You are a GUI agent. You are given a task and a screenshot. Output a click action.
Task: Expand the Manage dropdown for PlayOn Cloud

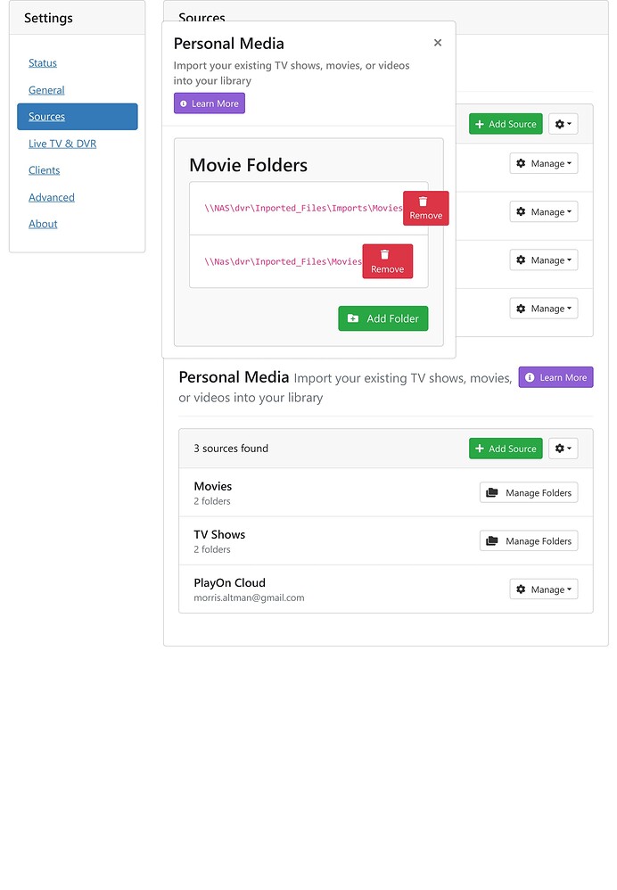click(543, 589)
